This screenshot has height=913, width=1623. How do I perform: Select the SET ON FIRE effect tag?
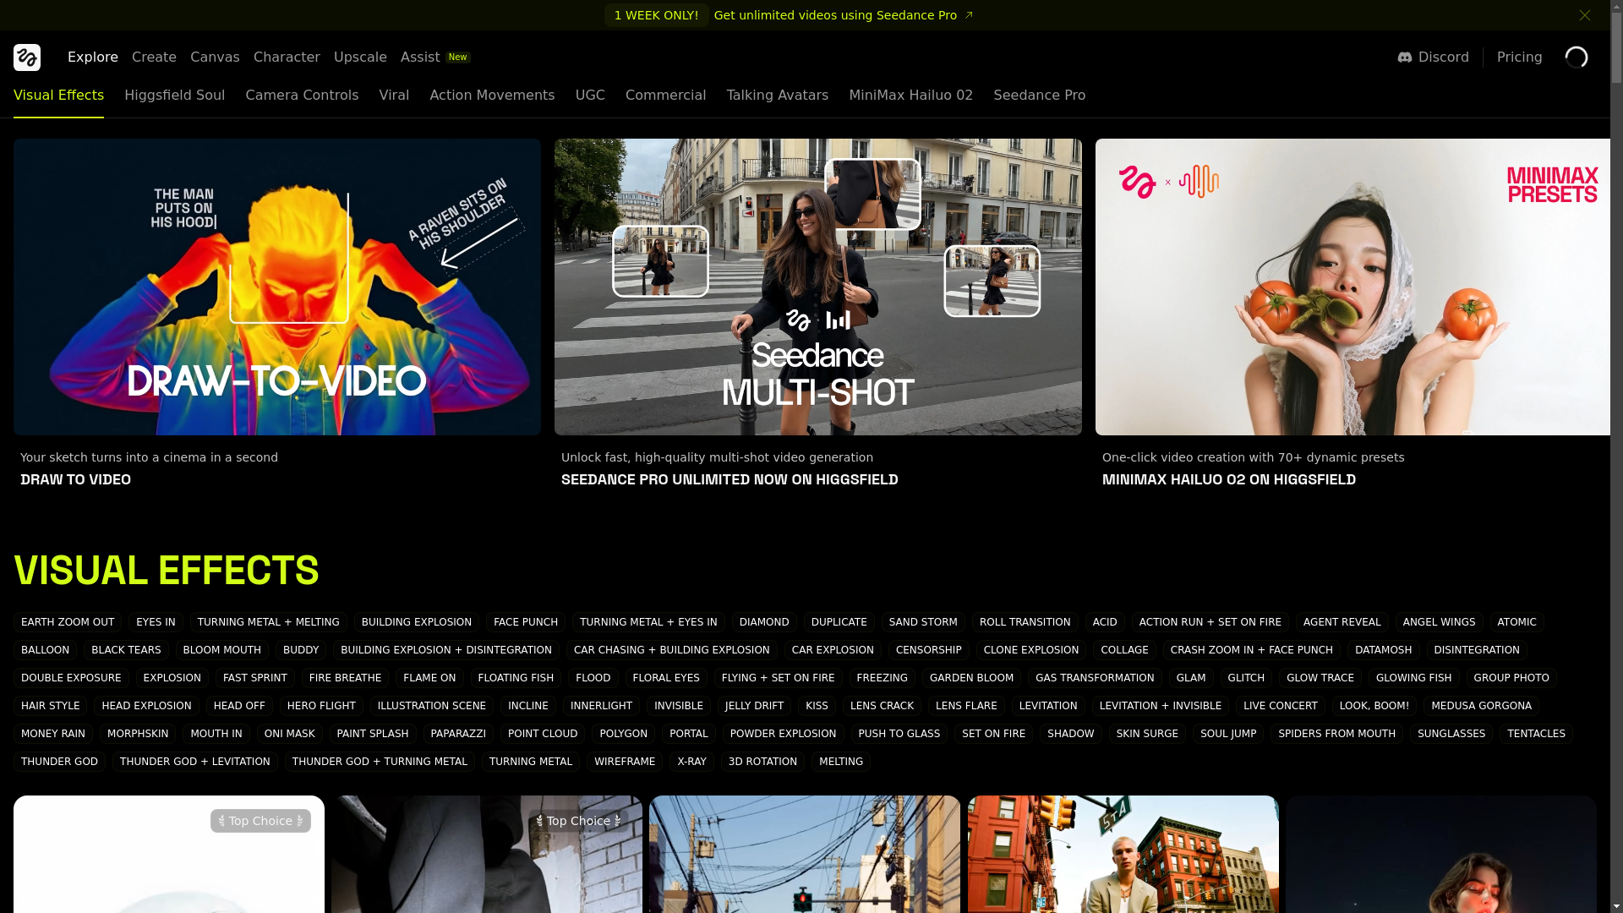coord(993,734)
